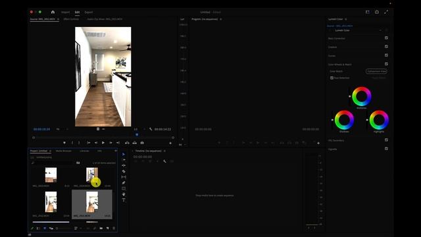Go to Out point in Source monitor
Viewport: 421px width, 237px height.
point(118,143)
